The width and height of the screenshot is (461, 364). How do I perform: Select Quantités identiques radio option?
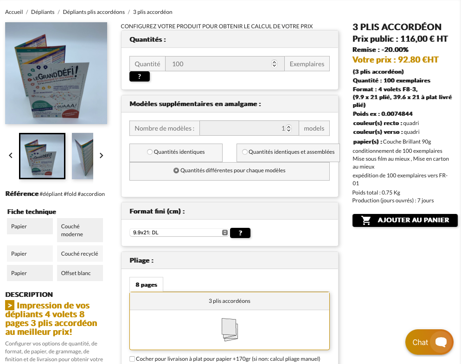pyautogui.click(x=150, y=152)
